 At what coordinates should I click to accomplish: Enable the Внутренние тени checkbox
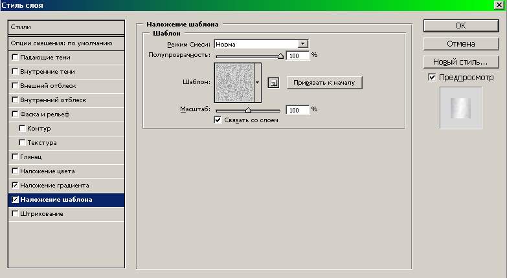click(x=15, y=71)
